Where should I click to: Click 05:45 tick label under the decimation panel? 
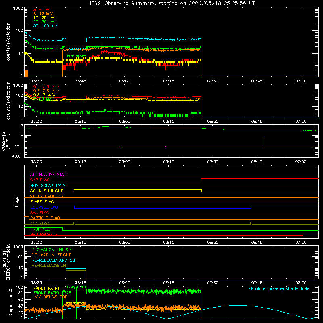pos(80,283)
